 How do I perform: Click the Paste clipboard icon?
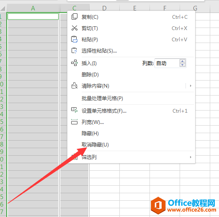pyautogui.click(x=74, y=39)
